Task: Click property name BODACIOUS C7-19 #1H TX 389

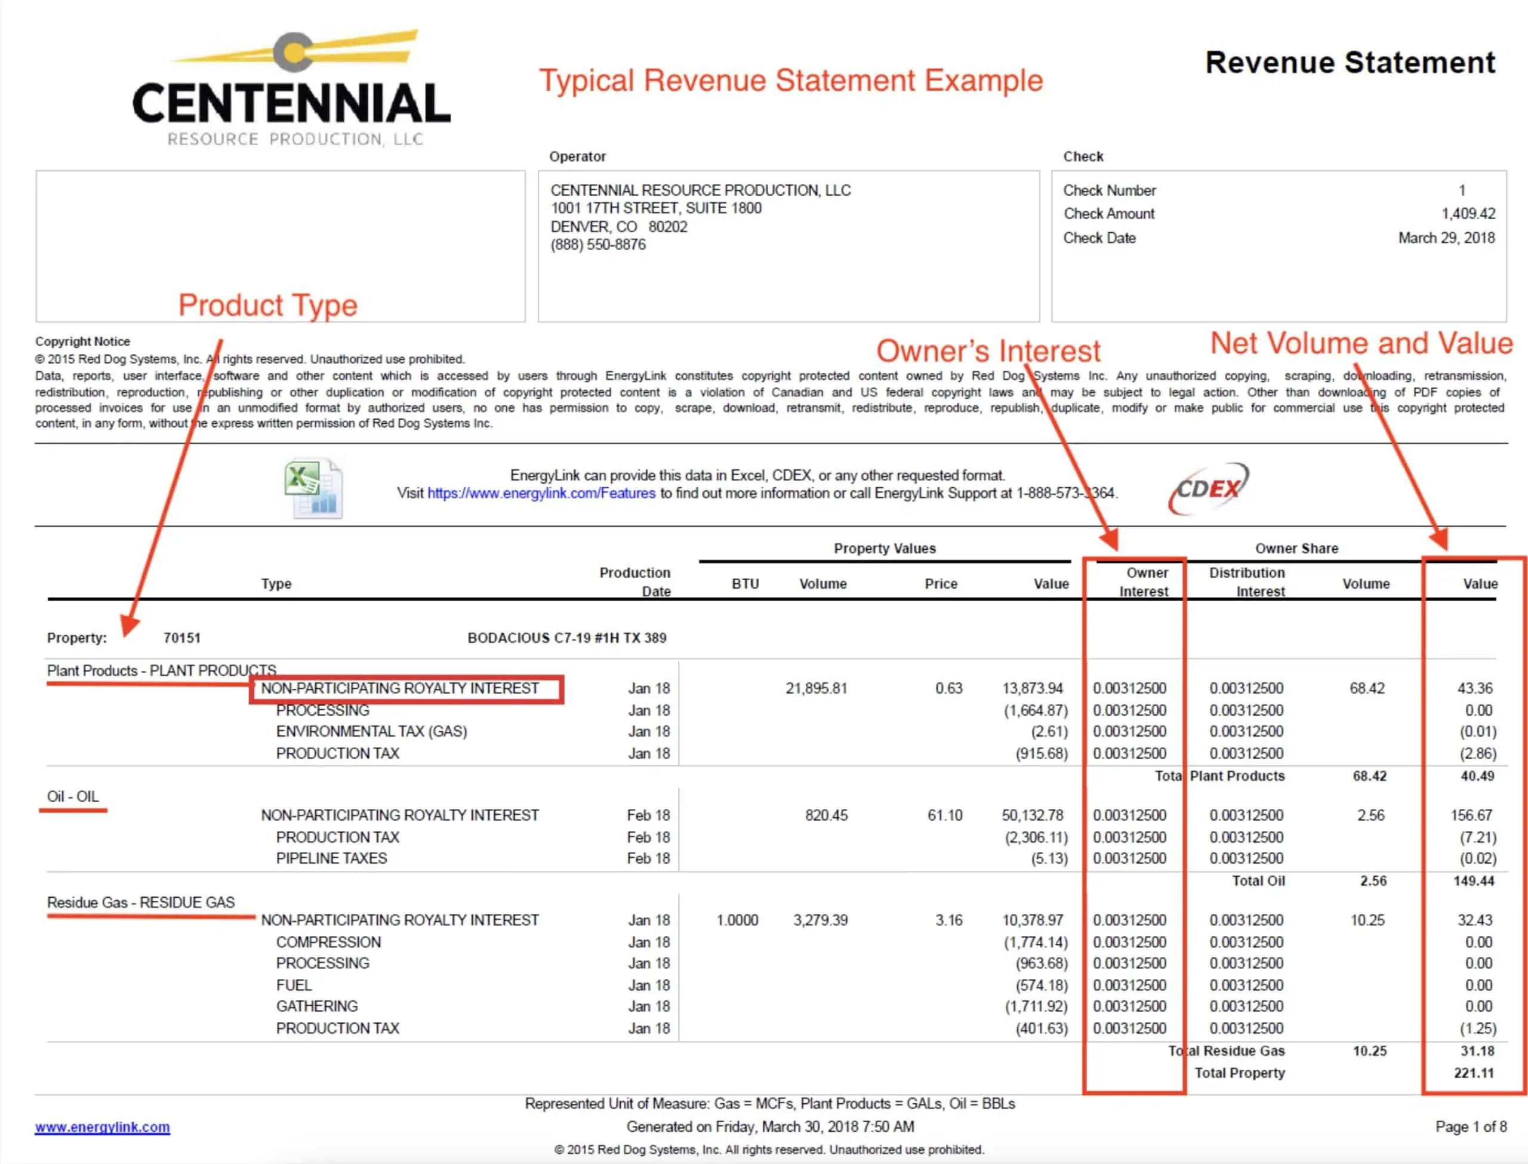Action: tap(566, 638)
